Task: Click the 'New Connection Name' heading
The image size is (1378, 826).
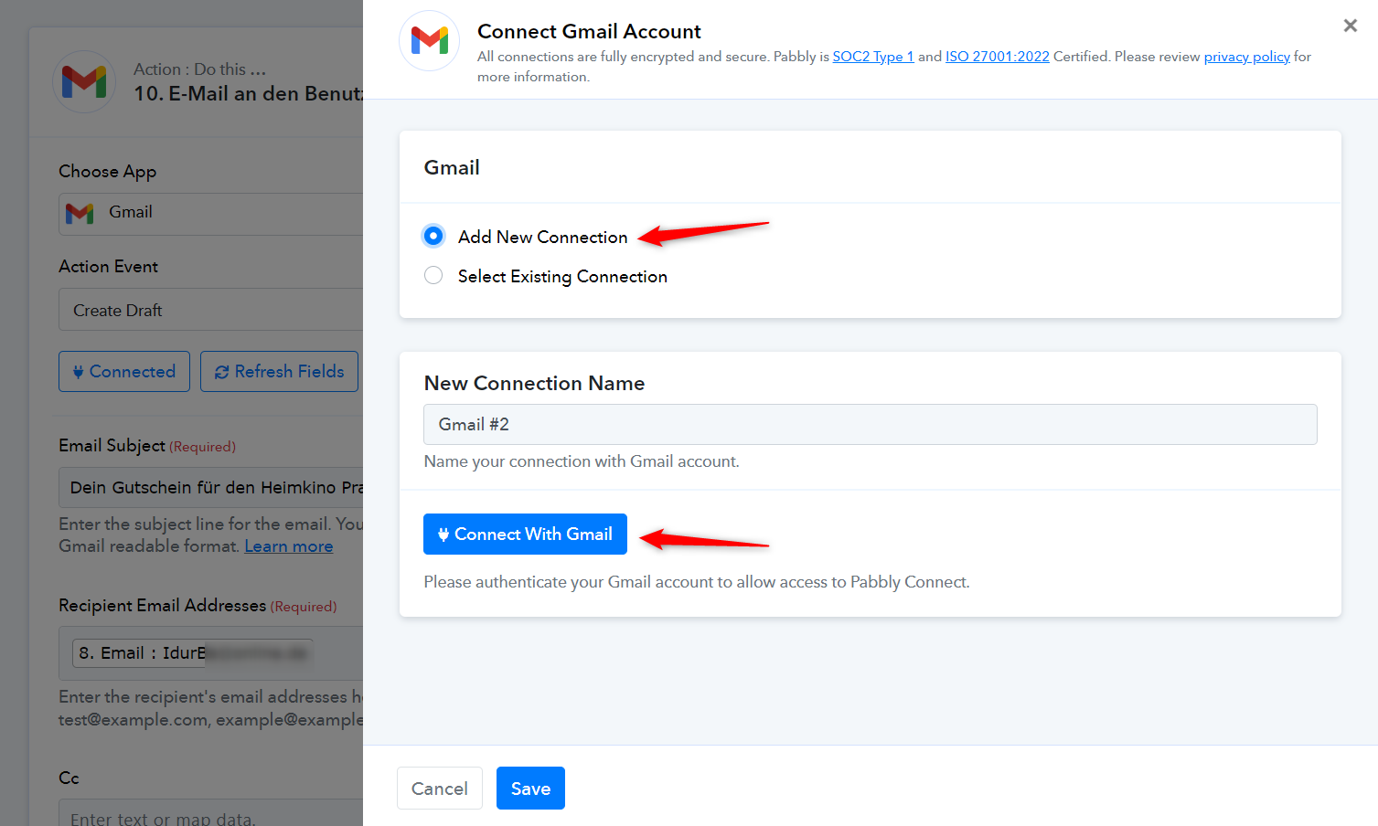Action: pyautogui.click(x=534, y=383)
